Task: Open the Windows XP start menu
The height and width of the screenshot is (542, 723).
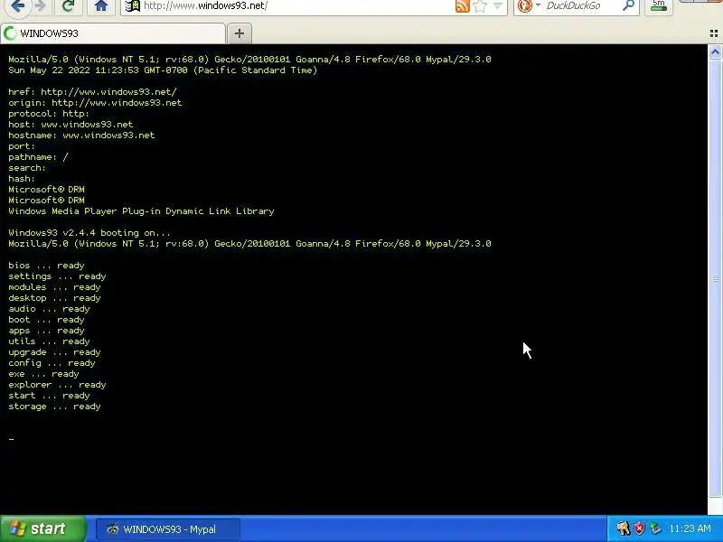Action: [42, 528]
